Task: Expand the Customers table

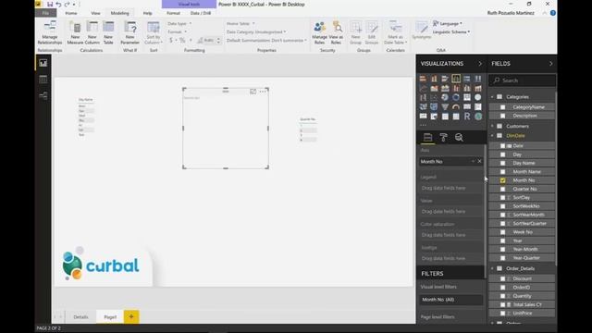Action: (x=492, y=126)
